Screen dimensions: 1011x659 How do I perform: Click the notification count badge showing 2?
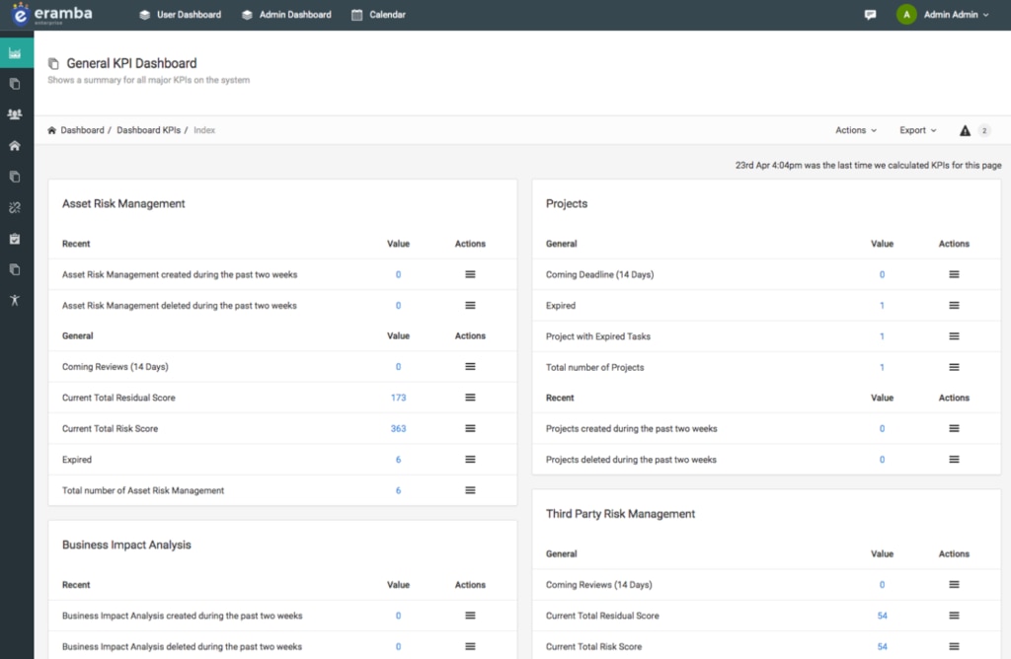(x=984, y=131)
